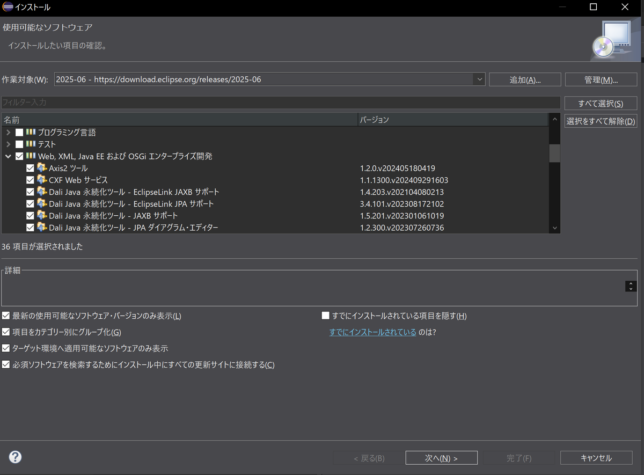644x475 pixels.
Task: Click the install wizard CD banner image
Action: coord(616,39)
